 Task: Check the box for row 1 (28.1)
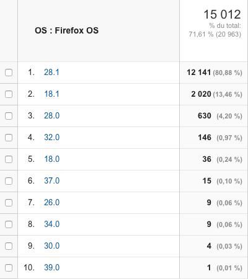[x=9, y=73]
